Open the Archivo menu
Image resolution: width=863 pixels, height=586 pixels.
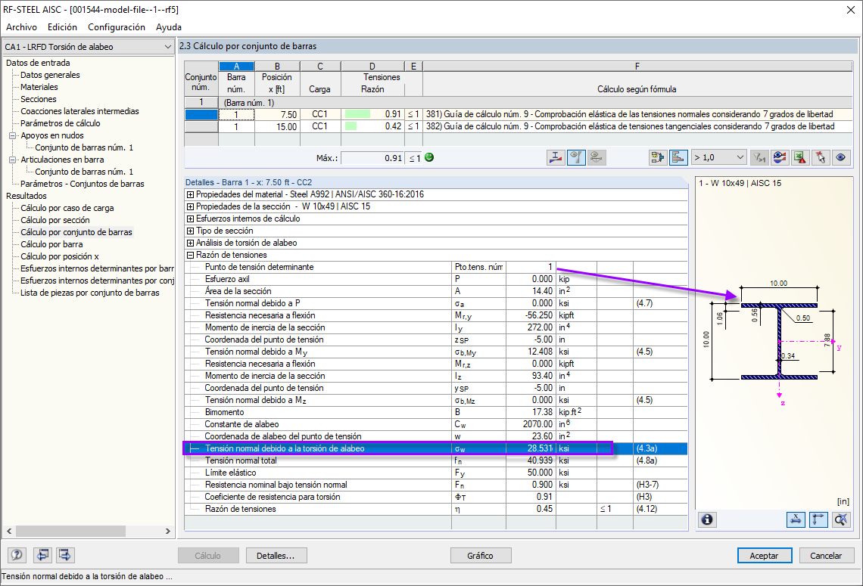point(21,27)
